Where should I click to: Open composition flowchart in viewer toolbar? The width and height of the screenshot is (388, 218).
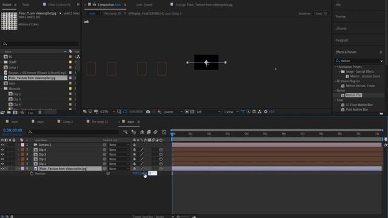click(259, 111)
